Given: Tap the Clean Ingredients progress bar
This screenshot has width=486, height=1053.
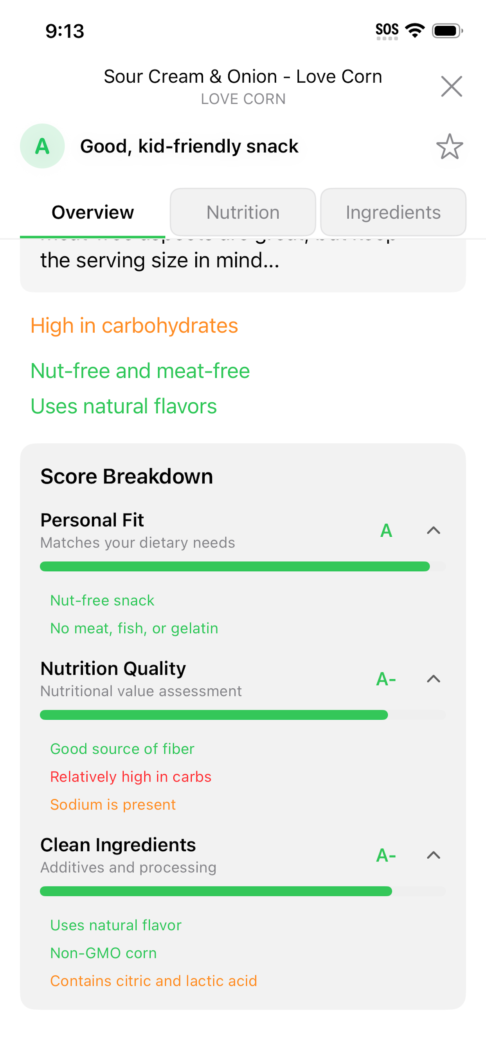Looking at the screenshot, I should click(x=243, y=891).
